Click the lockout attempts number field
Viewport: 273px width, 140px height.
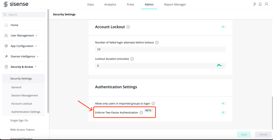click(160, 49)
